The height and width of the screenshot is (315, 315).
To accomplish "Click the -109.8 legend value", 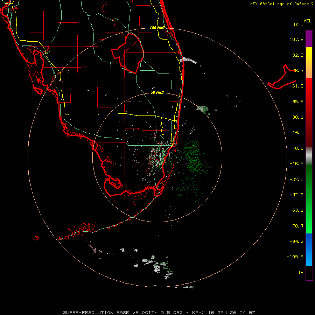I will [295, 257].
